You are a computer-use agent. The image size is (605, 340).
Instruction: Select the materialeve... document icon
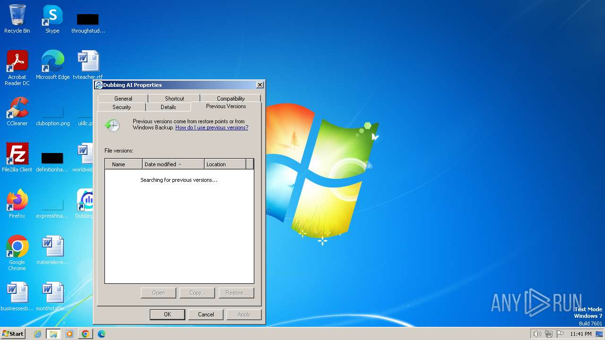click(52, 250)
